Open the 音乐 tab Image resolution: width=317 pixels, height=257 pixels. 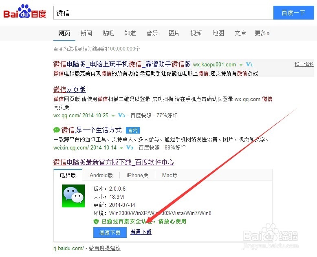point(152,33)
